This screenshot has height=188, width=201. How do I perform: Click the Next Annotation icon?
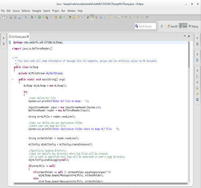tap(111, 17)
